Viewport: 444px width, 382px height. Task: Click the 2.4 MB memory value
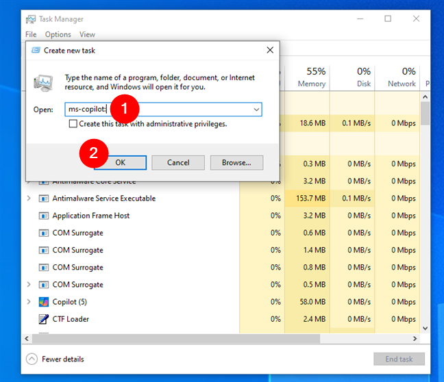[314, 319]
